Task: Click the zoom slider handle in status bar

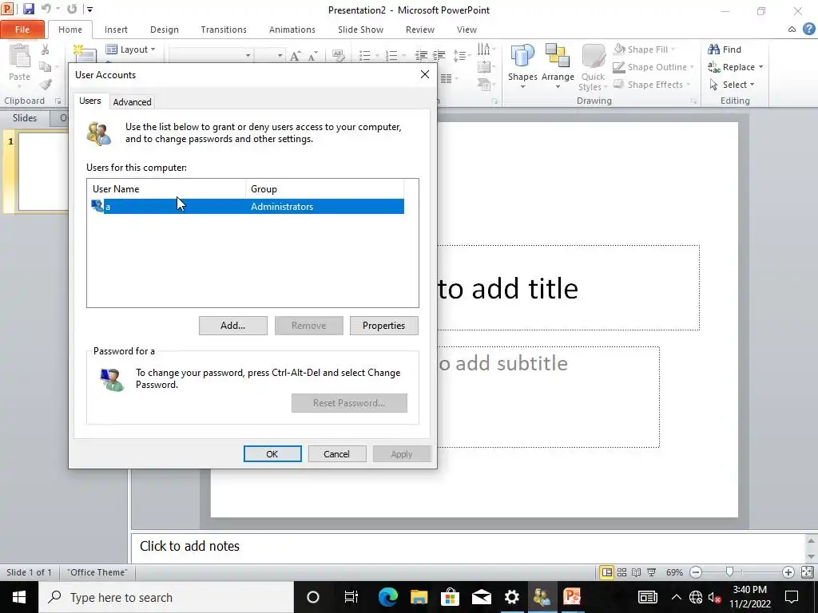Action: pyautogui.click(x=730, y=572)
